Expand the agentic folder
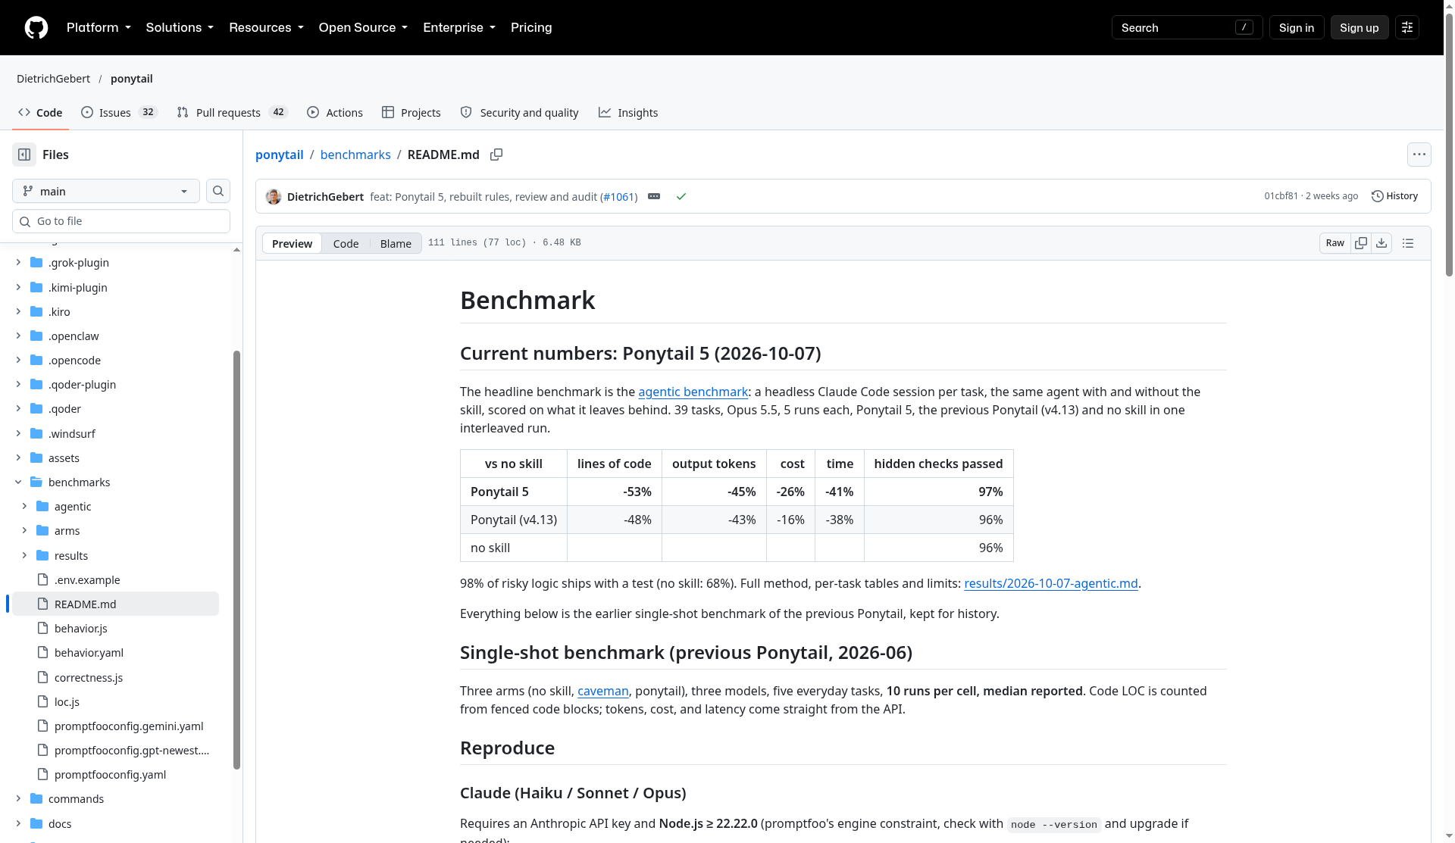1455x843 pixels. [x=24, y=507]
